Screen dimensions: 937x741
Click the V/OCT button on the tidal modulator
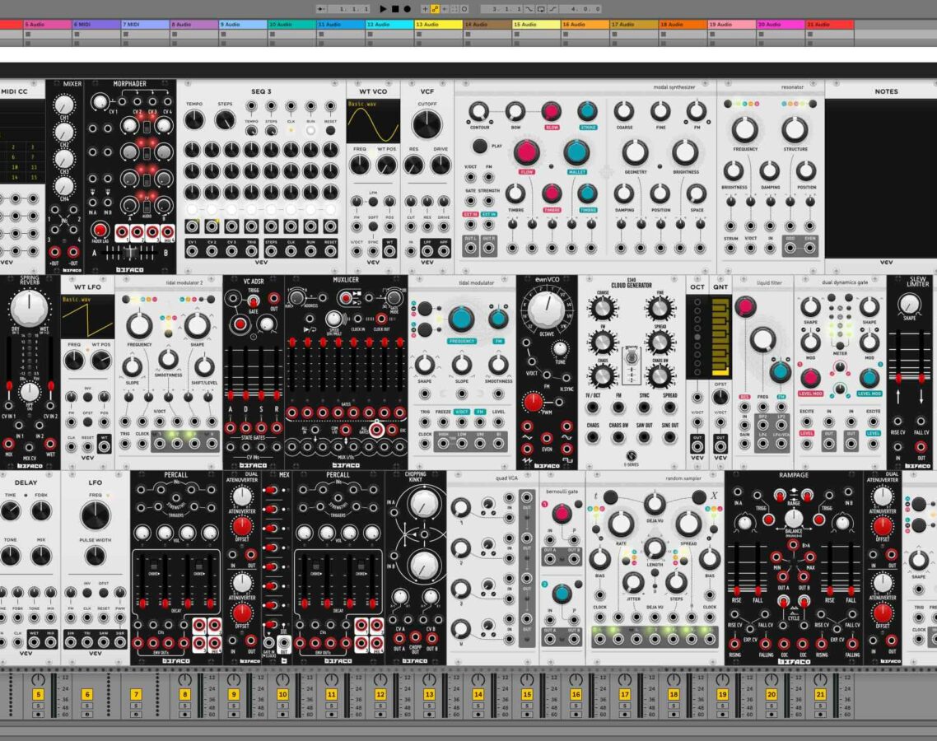(461, 412)
